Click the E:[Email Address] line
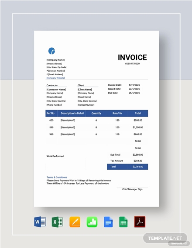Viewport: 192px width, 248px height. pos(55,74)
